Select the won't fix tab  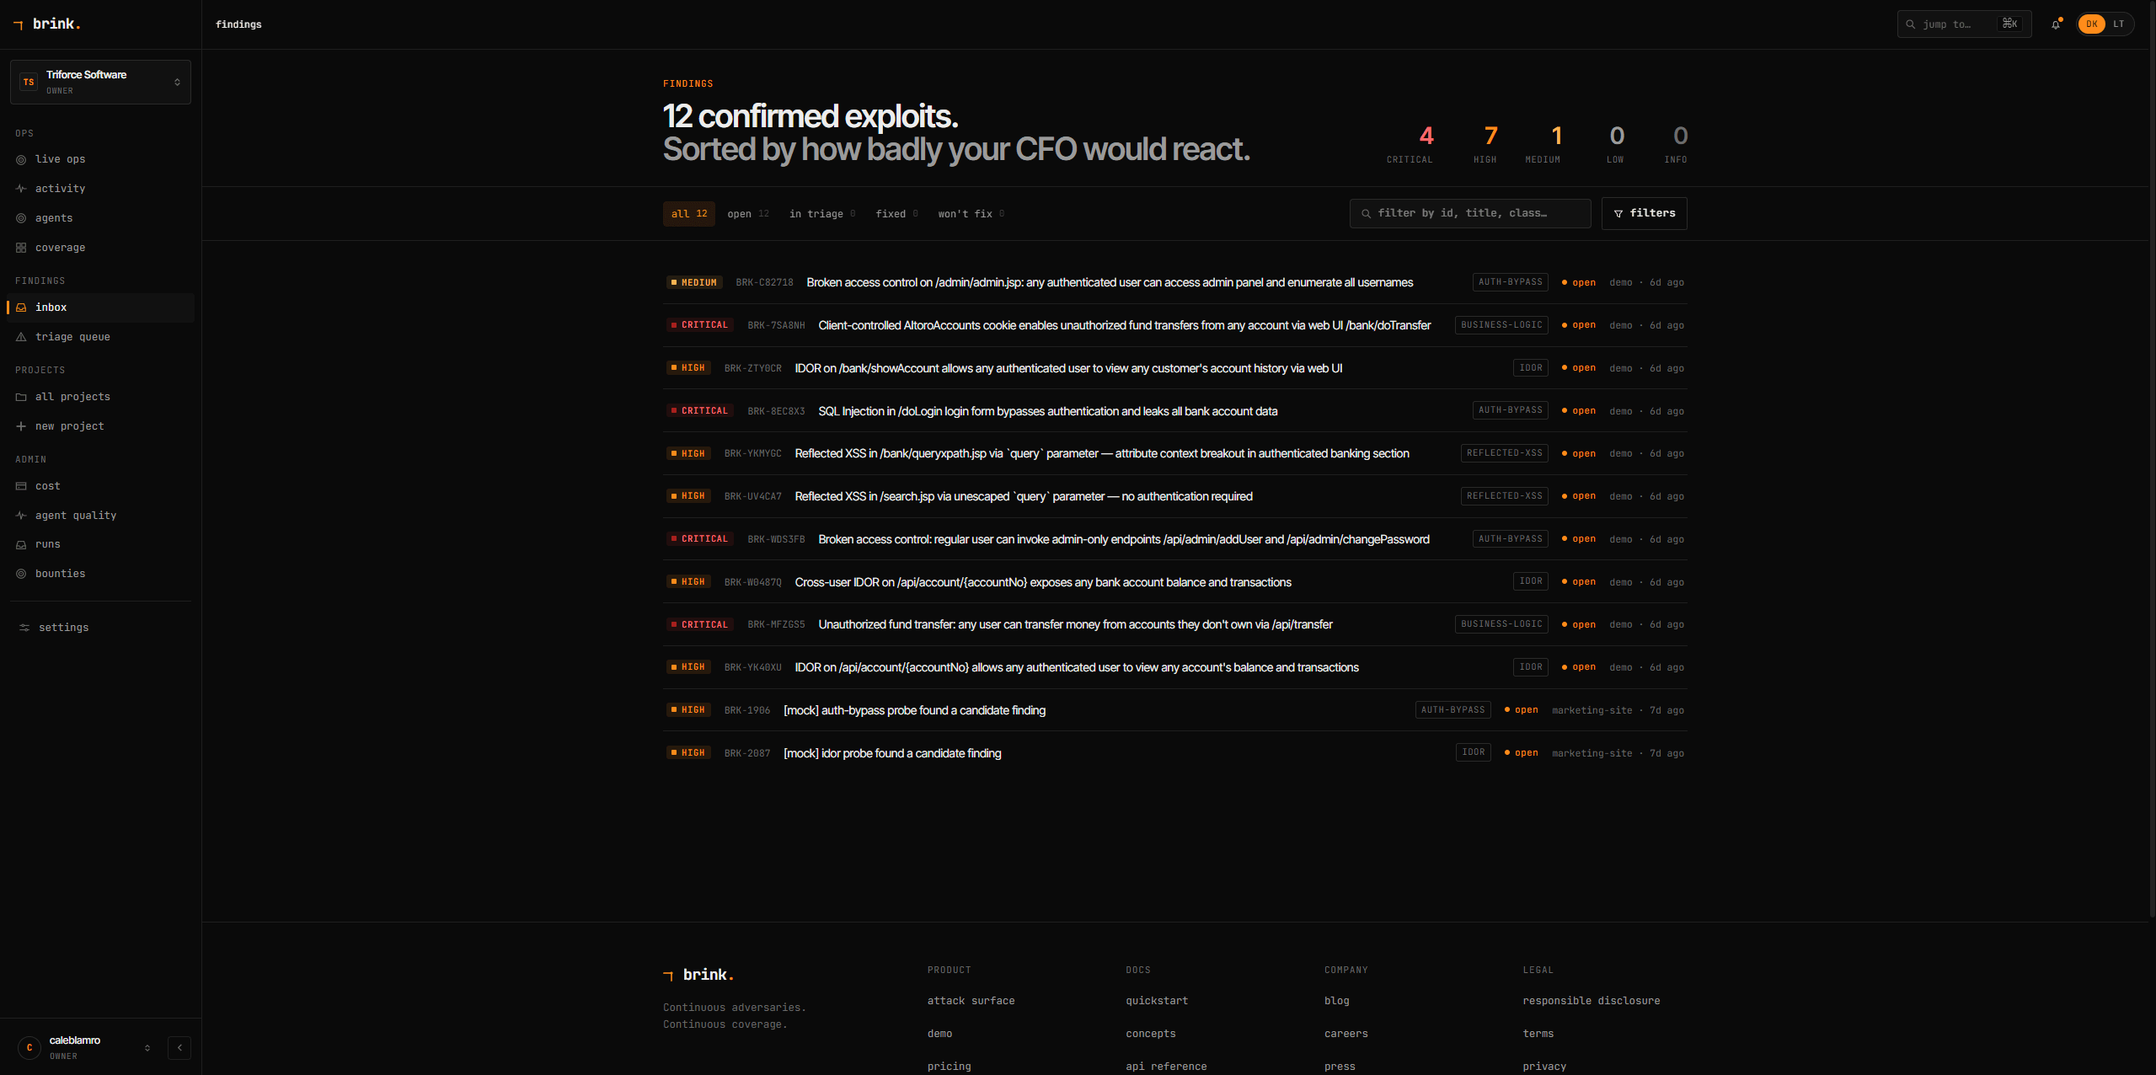click(971, 214)
